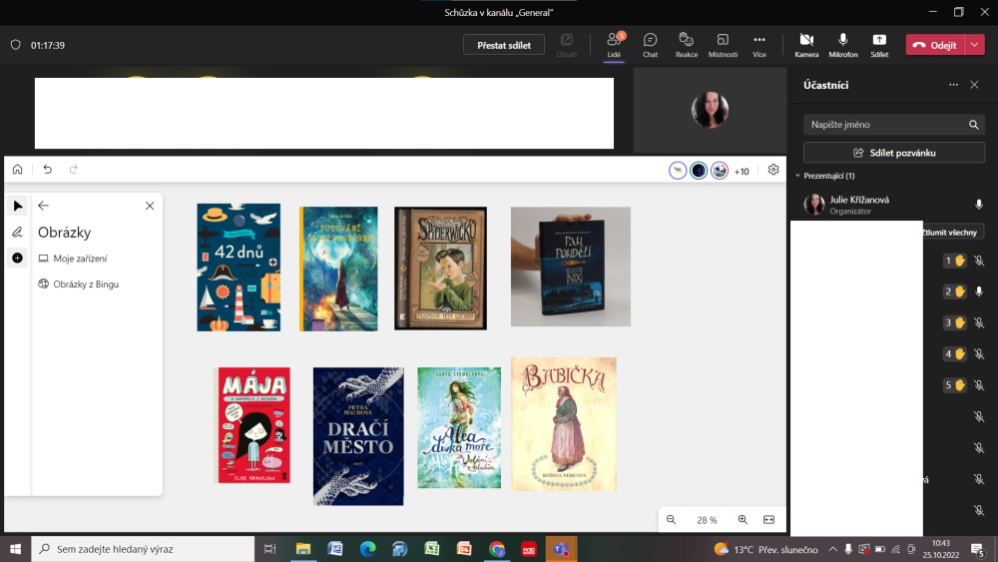998x562 pixels.
Task: Click raised hand number 1 badge
Action: tap(954, 261)
